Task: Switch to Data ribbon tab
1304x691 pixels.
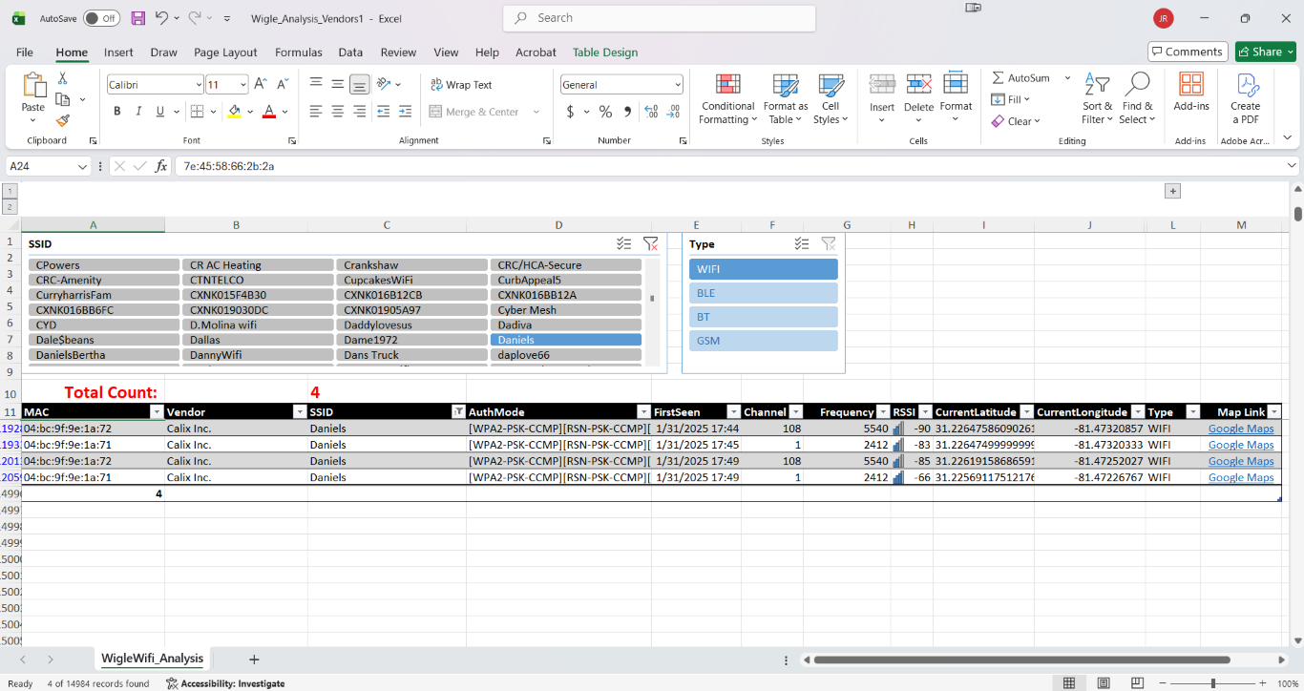Action: pyautogui.click(x=350, y=52)
